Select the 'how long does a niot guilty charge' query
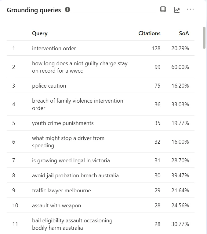The height and width of the screenshot is (234, 207). [80, 67]
